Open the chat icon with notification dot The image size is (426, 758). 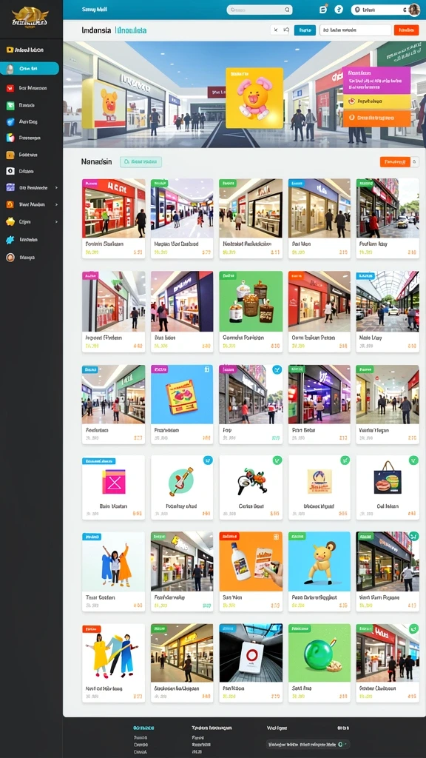[324, 9]
